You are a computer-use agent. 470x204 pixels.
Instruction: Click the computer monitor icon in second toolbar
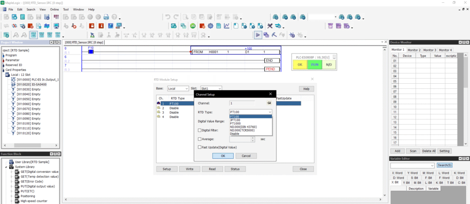[56, 26]
